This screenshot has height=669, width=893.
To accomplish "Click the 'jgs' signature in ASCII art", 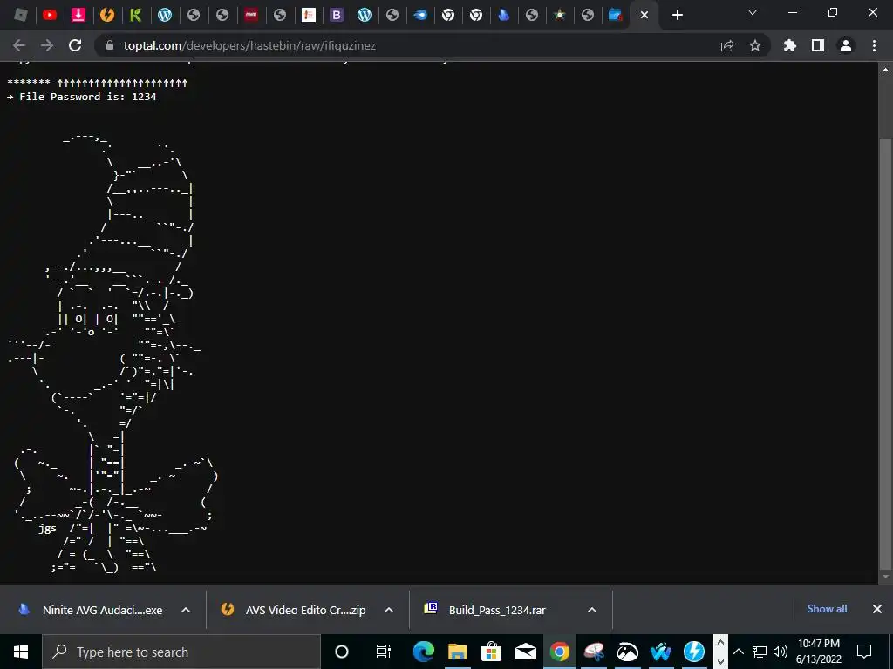I will pyautogui.click(x=47, y=529).
